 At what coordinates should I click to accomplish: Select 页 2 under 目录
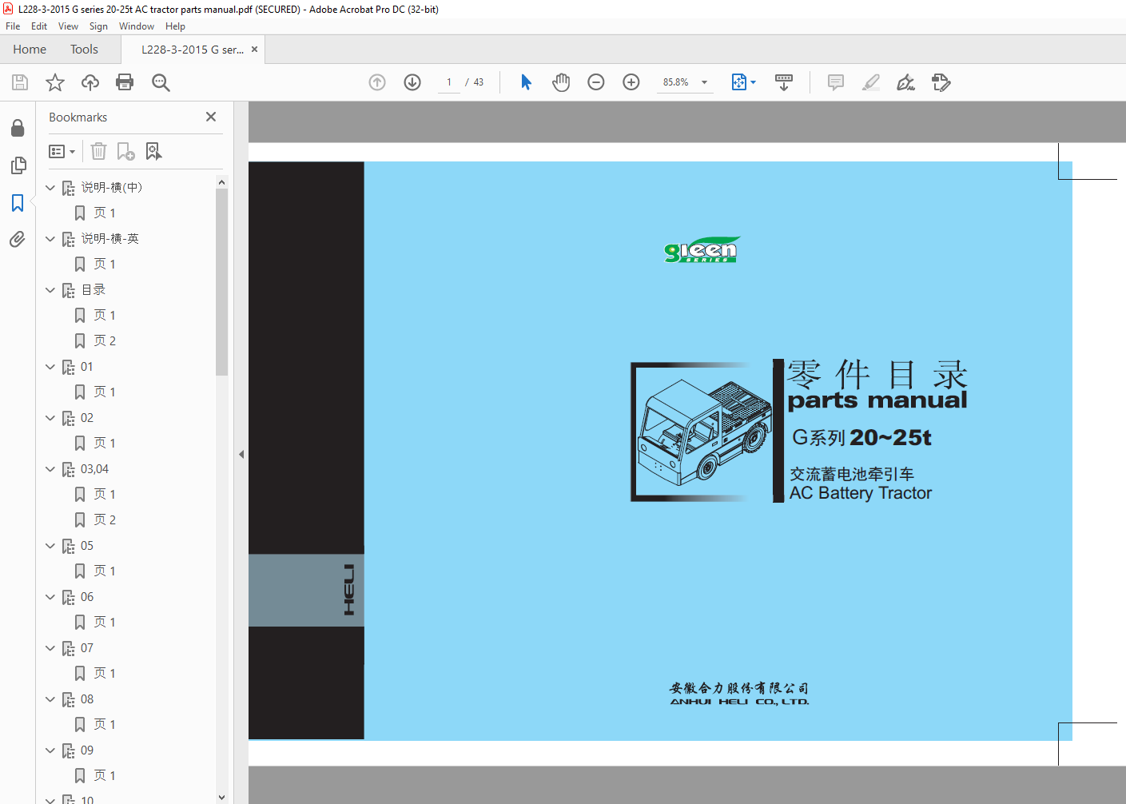pyautogui.click(x=105, y=341)
